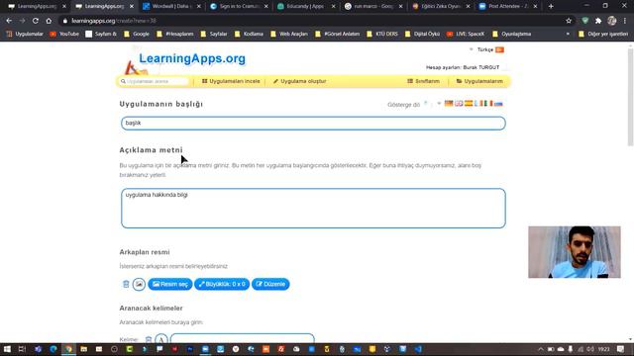Open Microsoft Edge from the taskbar
This screenshot has width=634, height=356.
coord(53,349)
